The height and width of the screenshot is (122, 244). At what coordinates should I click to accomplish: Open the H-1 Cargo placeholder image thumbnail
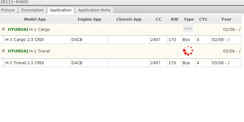pyautogui.click(x=188, y=29)
